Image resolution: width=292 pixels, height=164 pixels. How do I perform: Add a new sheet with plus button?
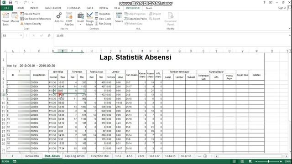coord(205,156)
